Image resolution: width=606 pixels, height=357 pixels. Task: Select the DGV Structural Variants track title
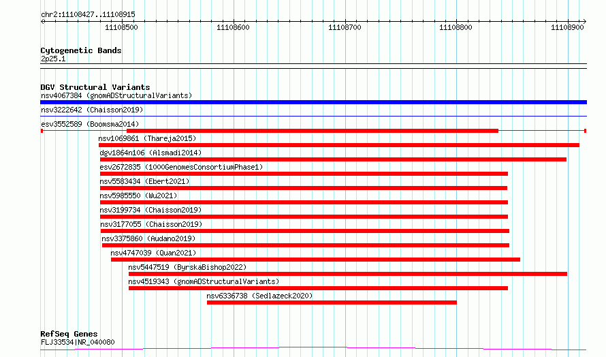[x=95, y=87]
